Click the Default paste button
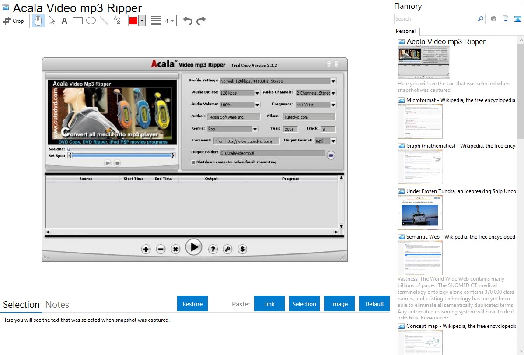The image size is (524, 355). coord(374,304)
